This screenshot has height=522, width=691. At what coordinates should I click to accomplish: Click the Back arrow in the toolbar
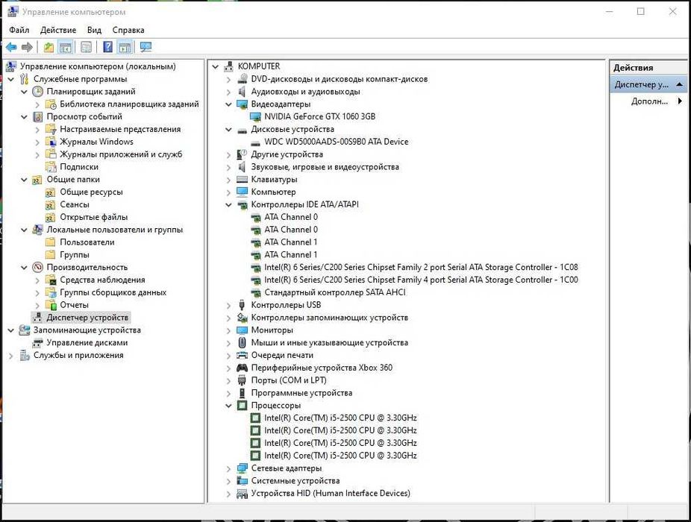pyautogui.click(x=11, y=47)
